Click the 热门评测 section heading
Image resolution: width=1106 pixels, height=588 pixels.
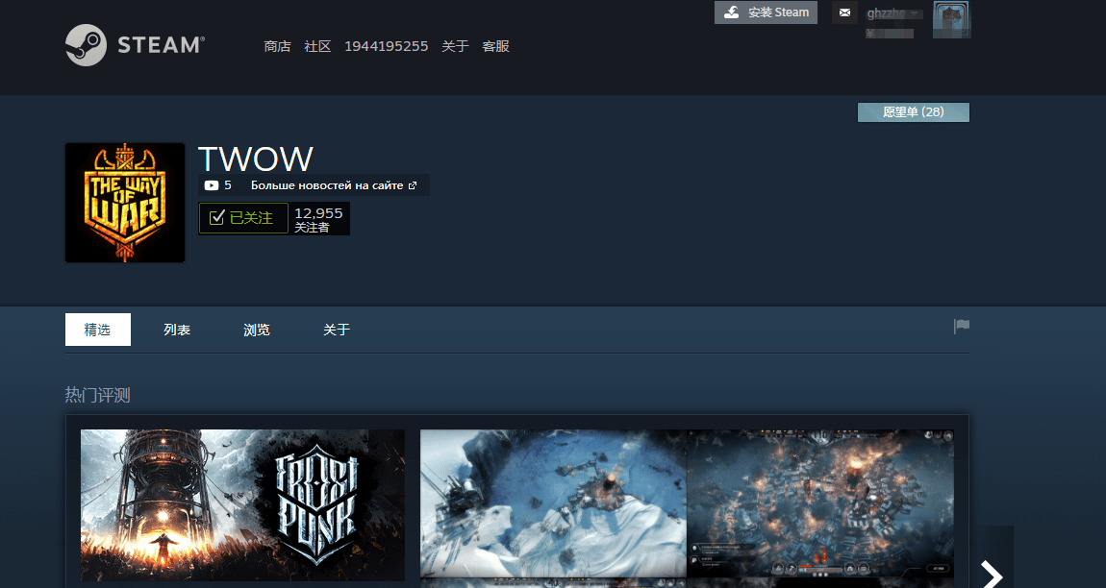(x=97, y=395)
